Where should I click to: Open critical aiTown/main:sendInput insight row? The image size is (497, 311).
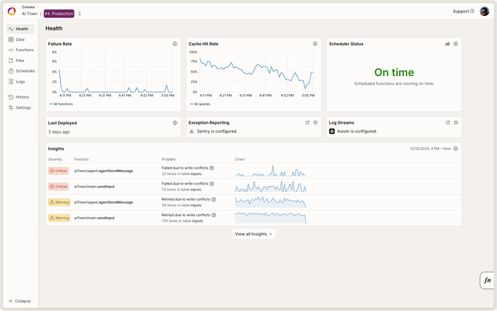tap(253, 187)
